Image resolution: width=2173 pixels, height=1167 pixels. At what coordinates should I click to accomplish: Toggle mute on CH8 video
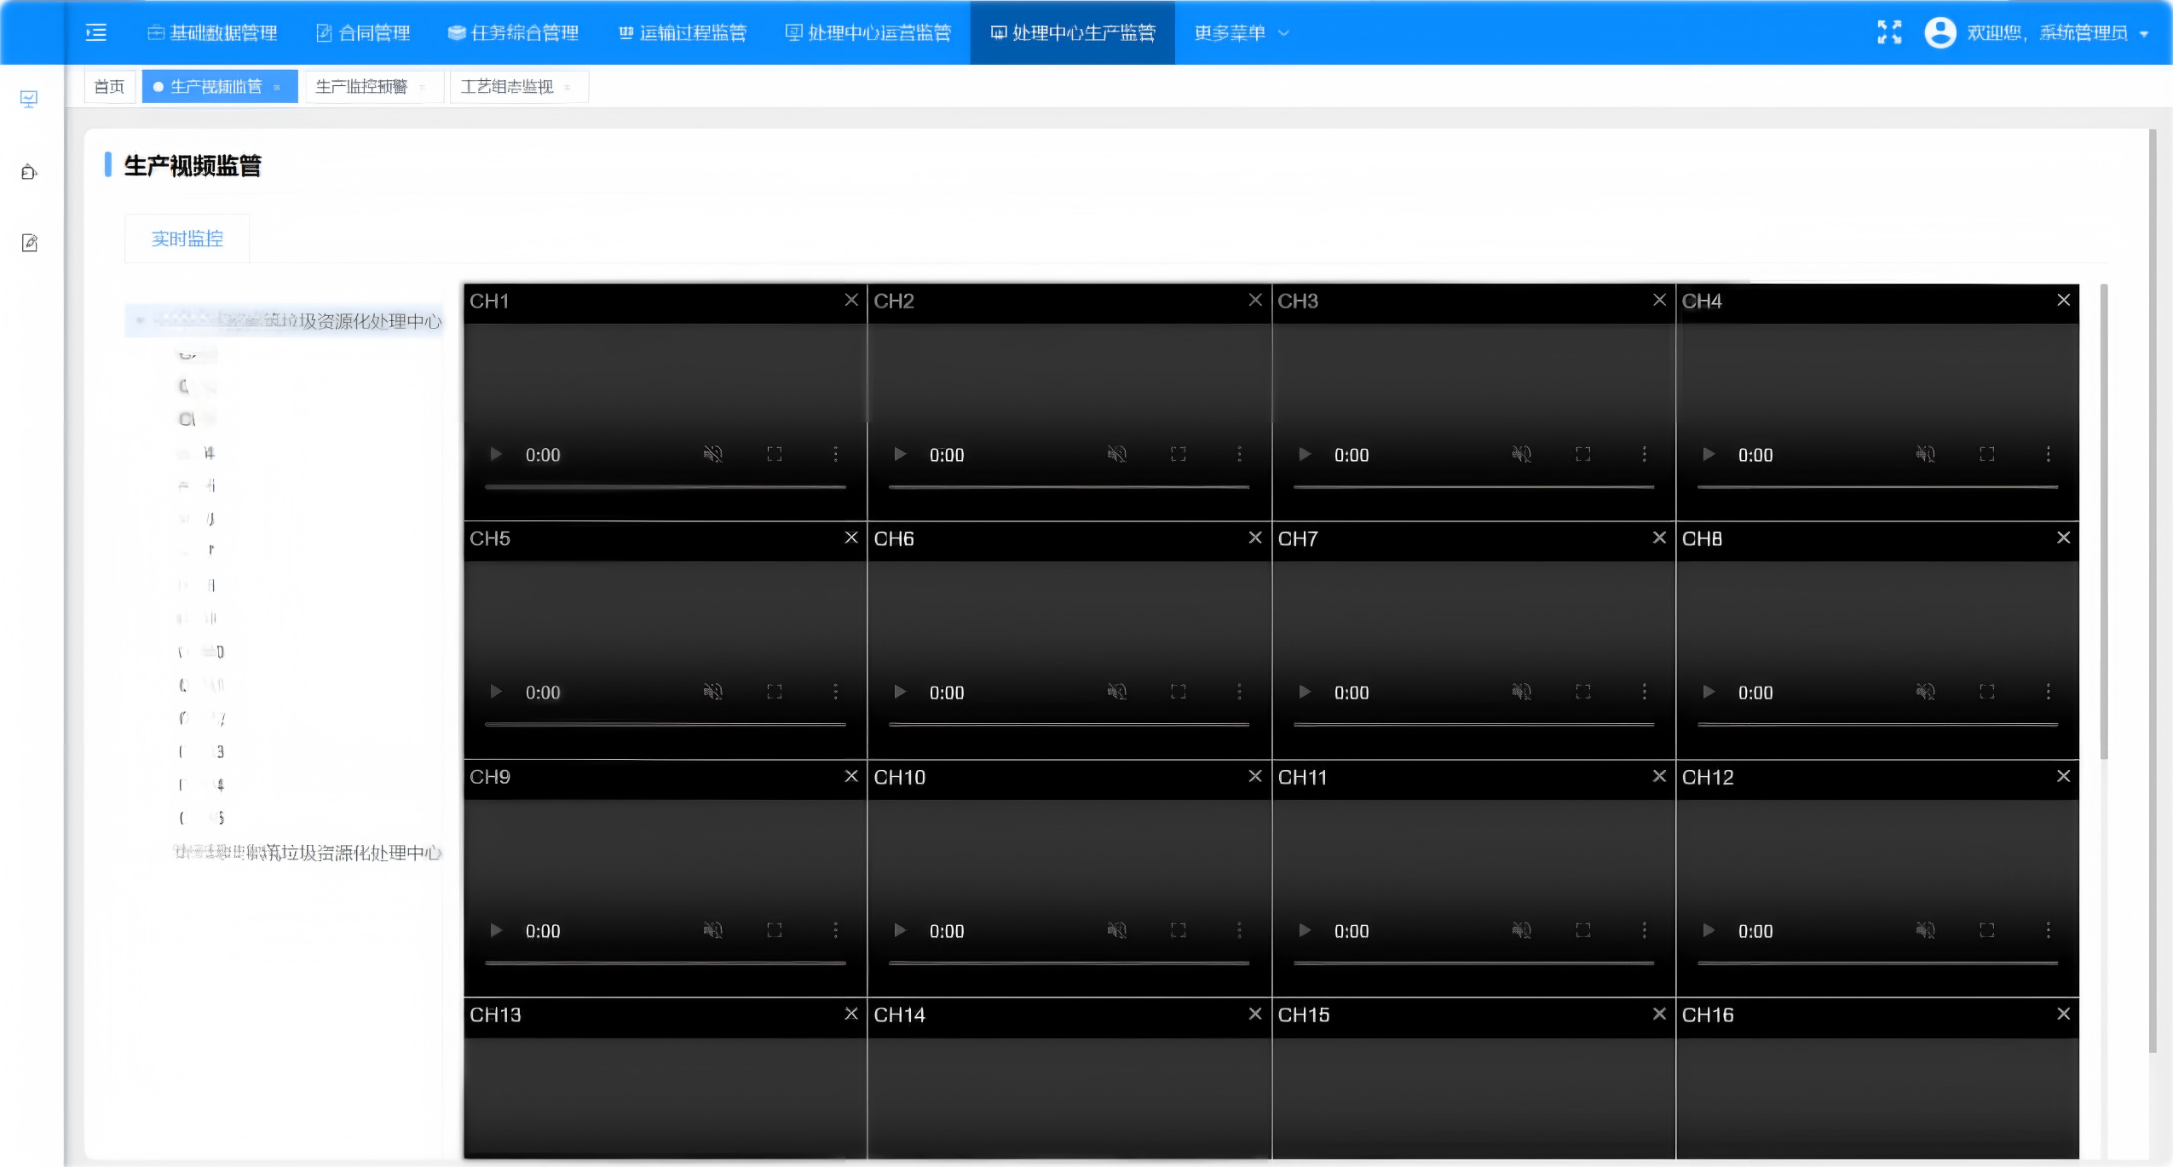tap(1925, 692)
